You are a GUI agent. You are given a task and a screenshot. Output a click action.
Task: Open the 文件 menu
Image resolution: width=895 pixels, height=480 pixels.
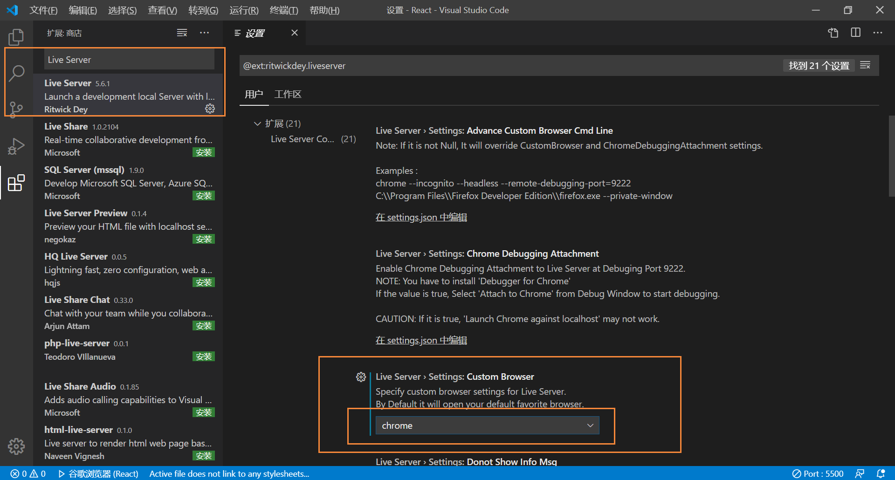43,10
